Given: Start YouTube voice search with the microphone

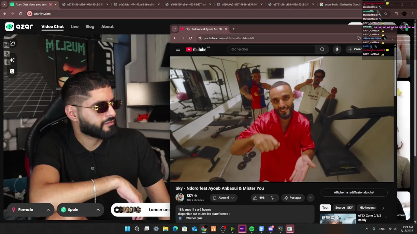Looking at the screenshot, I should tap(337, 49).
